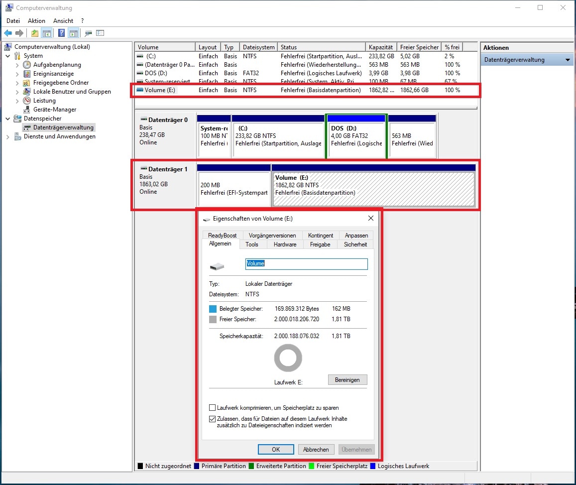Viewport: 576px width, 485px height.
Task: Click the disk icon next to Datenträger 1
Action: 144,169
